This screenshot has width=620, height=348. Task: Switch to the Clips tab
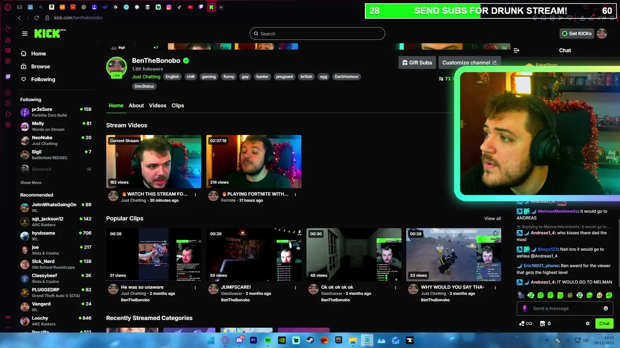pyautogui.click(x=178, y=105)
